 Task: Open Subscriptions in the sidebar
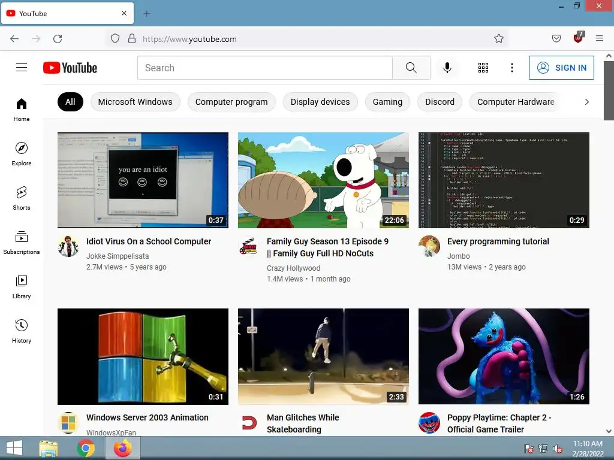tap(22, 243)
